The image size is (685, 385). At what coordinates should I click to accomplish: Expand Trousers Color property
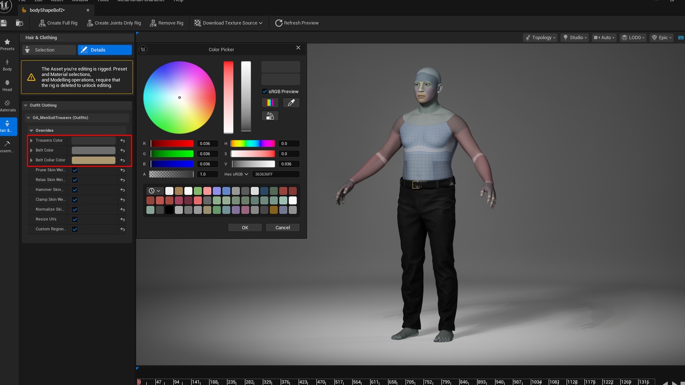32,141
